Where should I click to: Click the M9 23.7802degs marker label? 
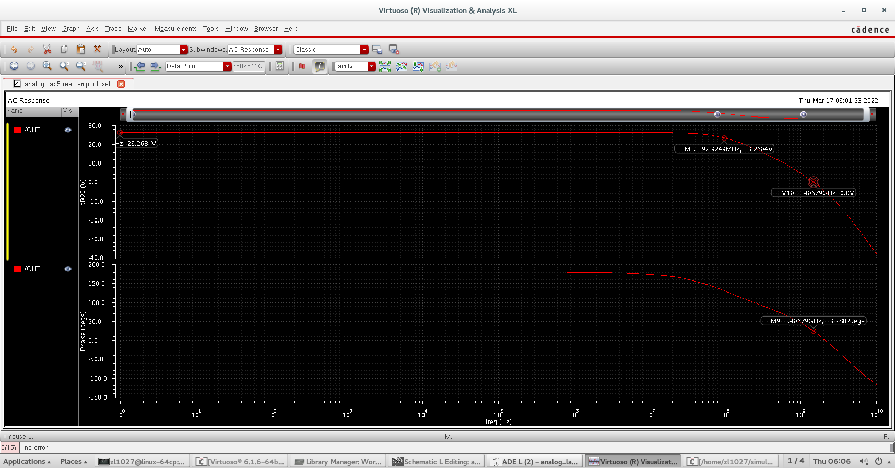tap(814, 321)
